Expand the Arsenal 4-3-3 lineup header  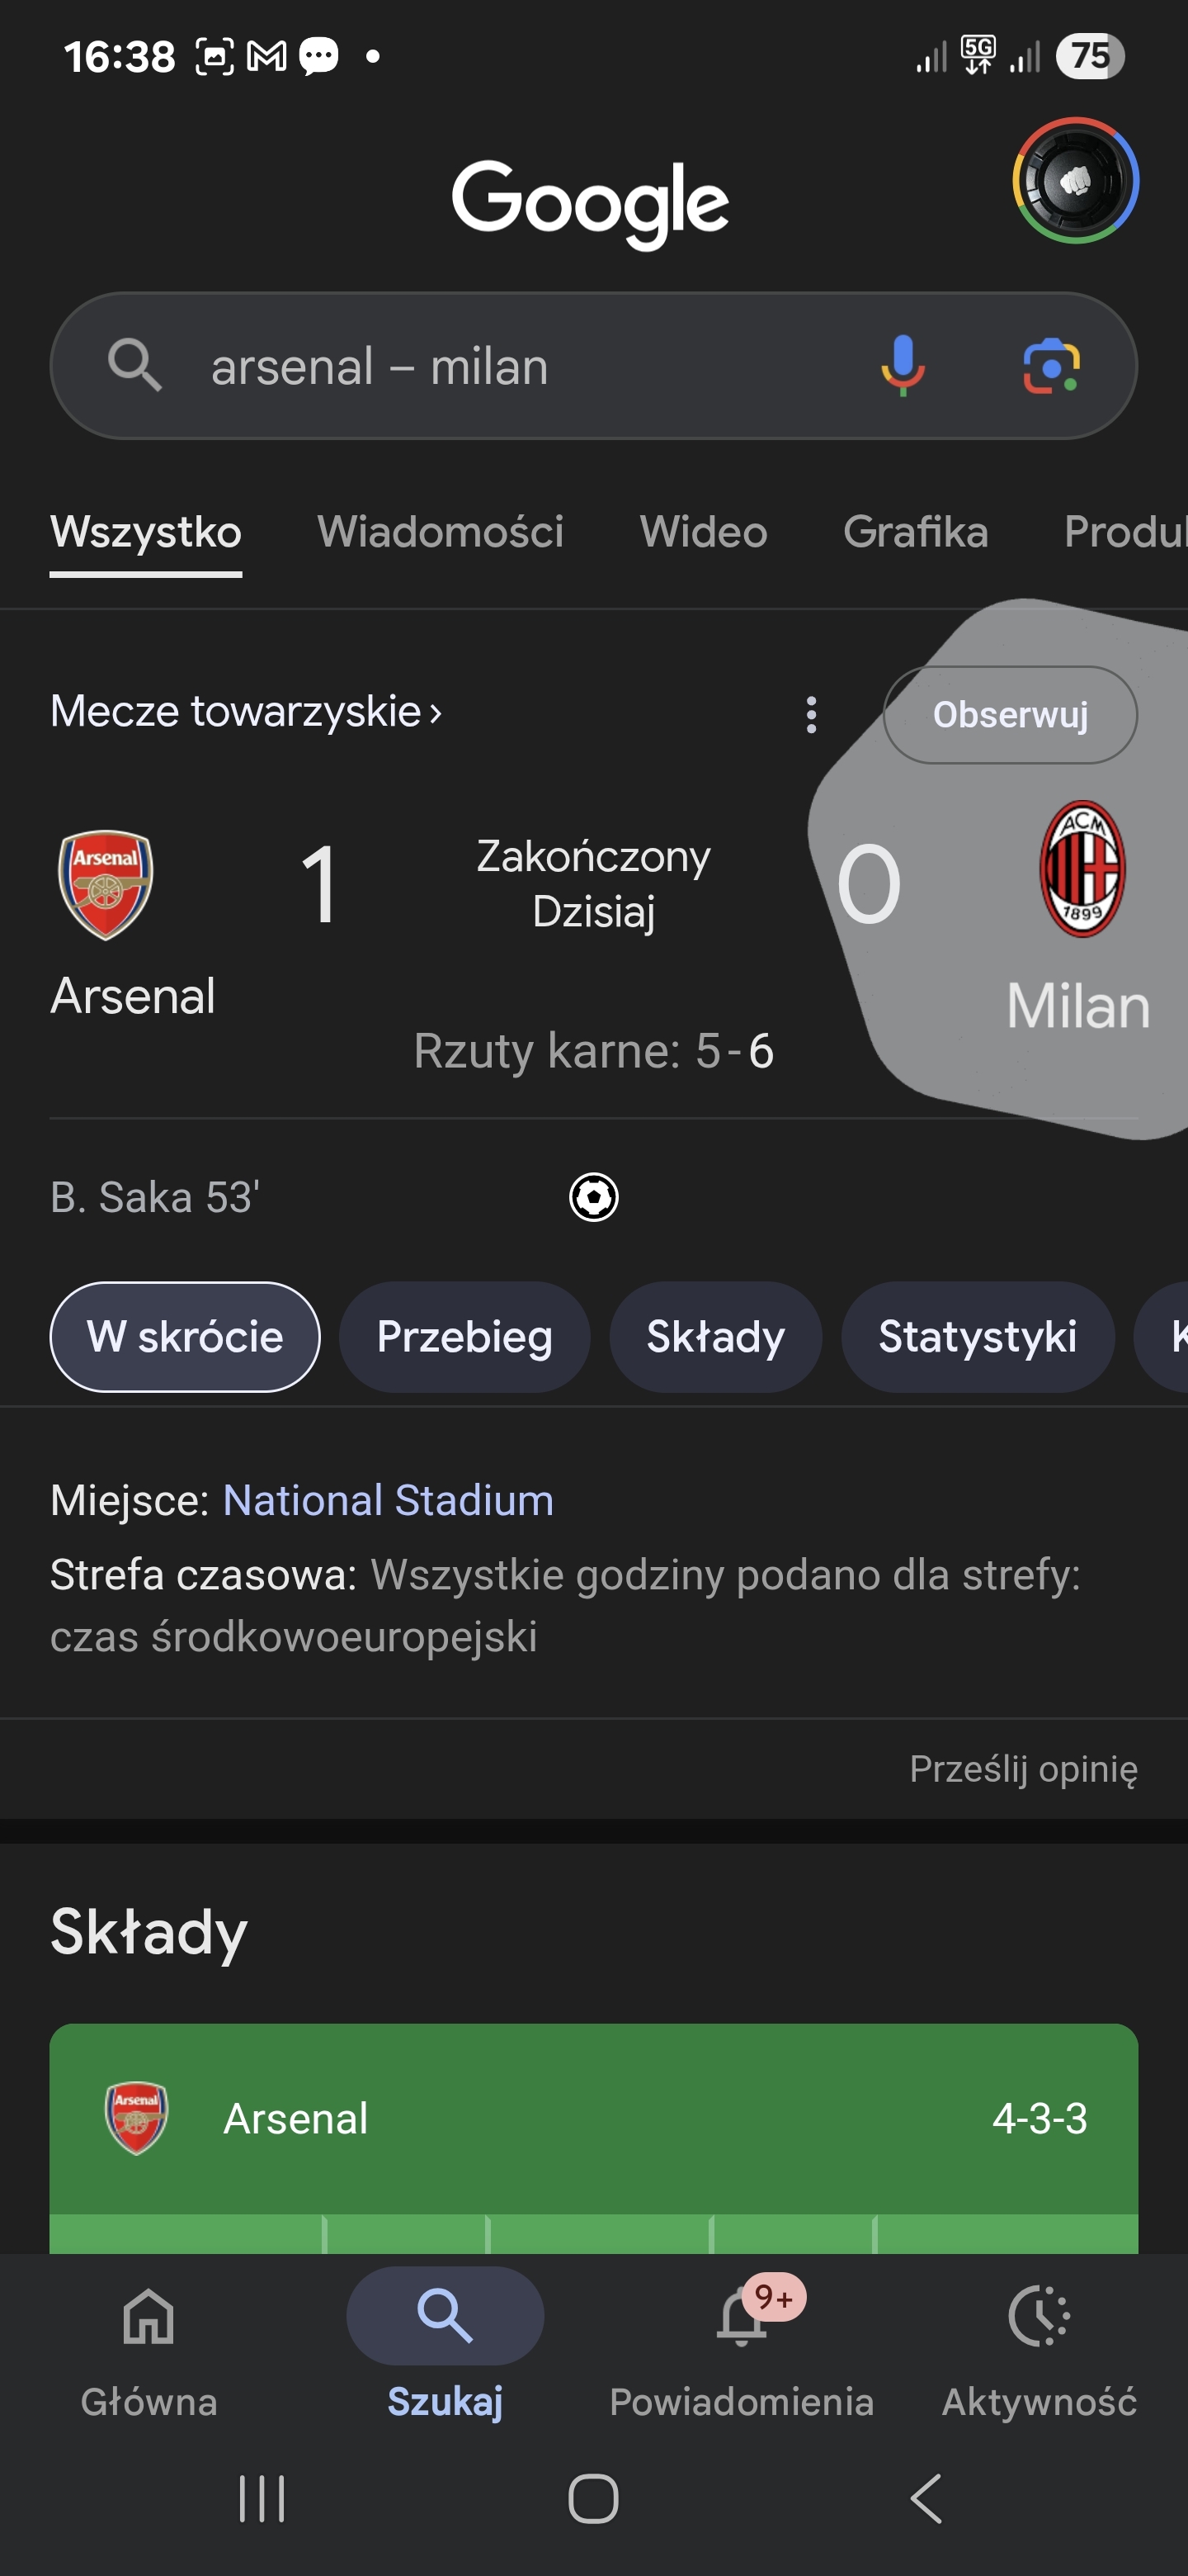(593, 2118)
